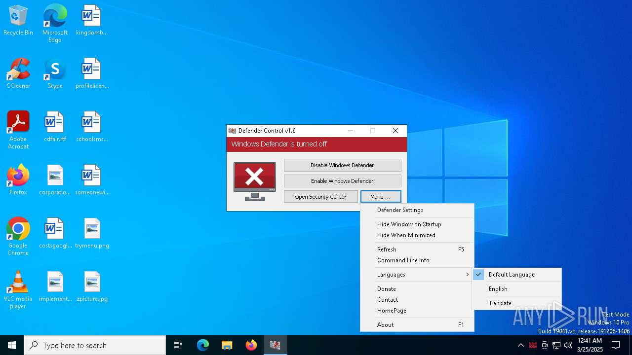Choose Defender Settings from the menu
Viewport: 632px width, 355px height.
[x=417, y=210]
